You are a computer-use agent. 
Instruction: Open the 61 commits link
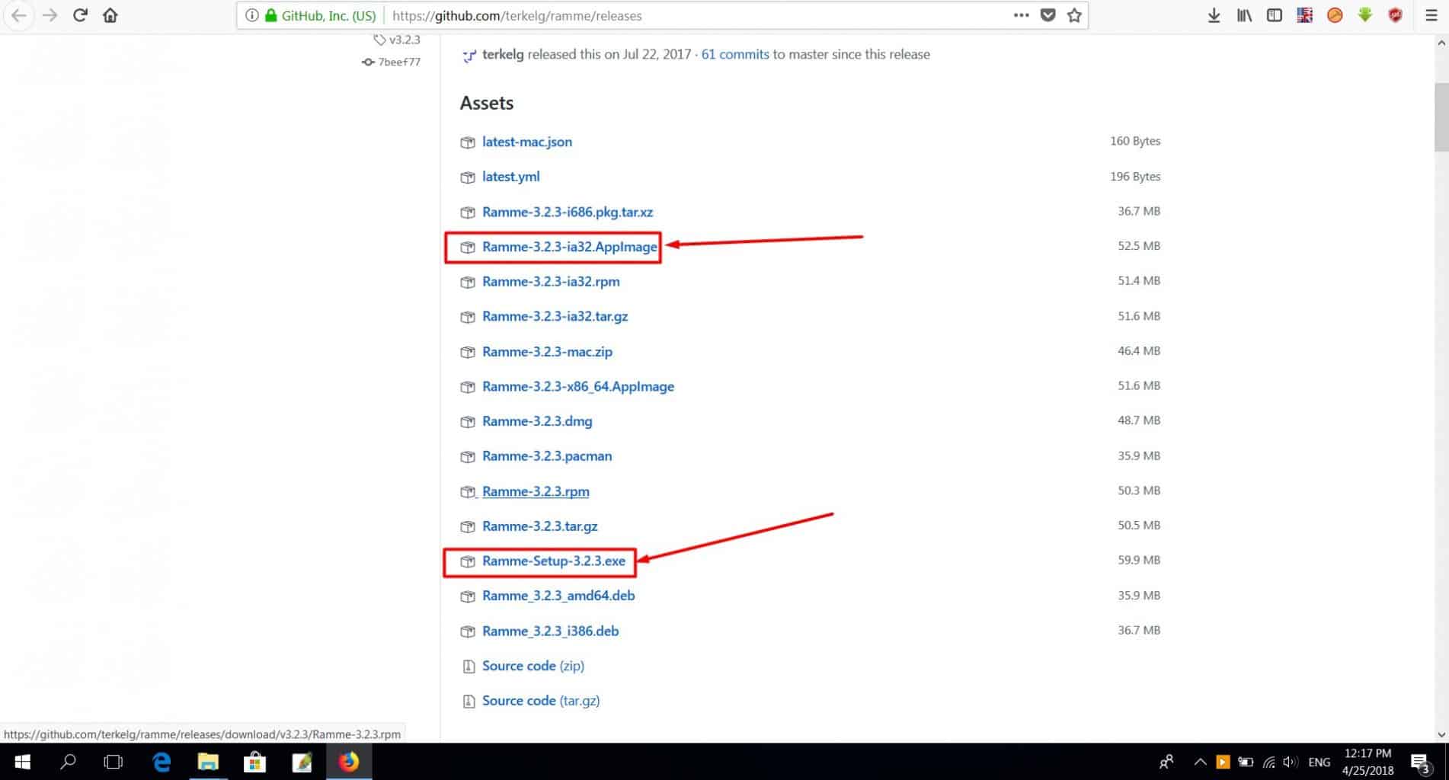coord(734,54)
